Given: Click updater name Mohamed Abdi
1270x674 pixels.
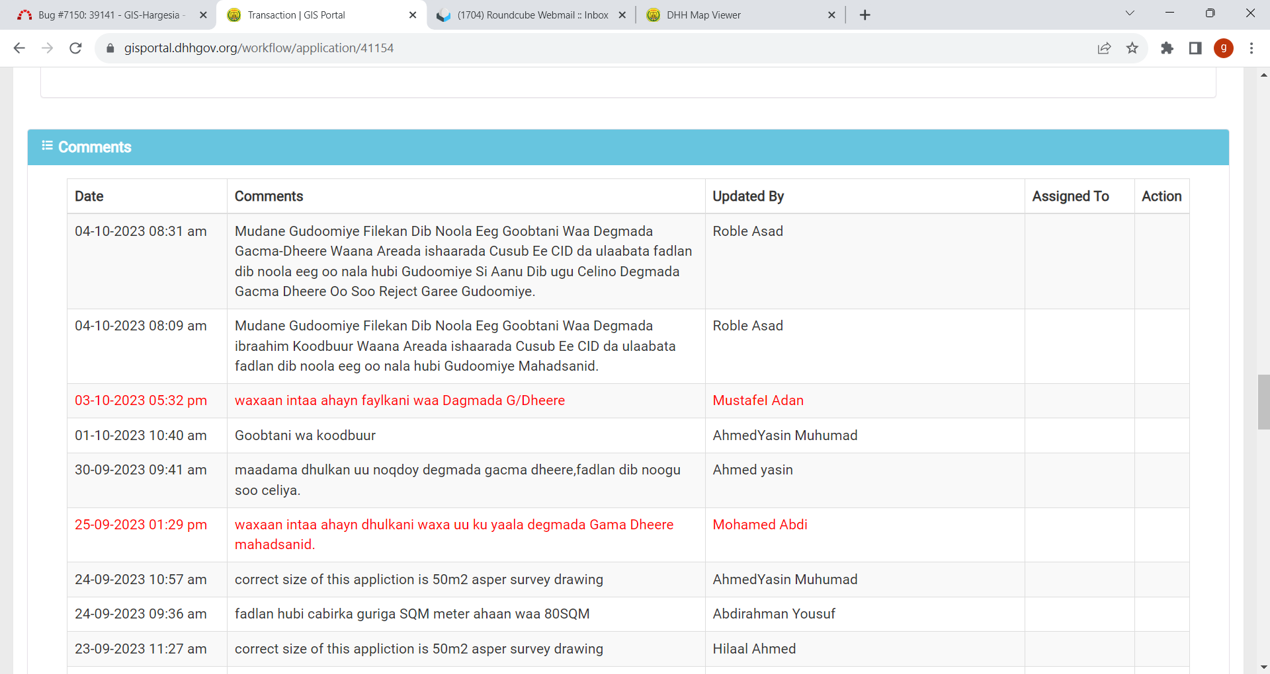Looking at the screenshot, I should pos(760,525).
